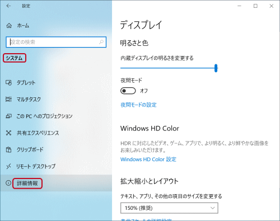Click the Tablet icon in sidebar
This screenshot has width=280, height=221.
[8, 83]
